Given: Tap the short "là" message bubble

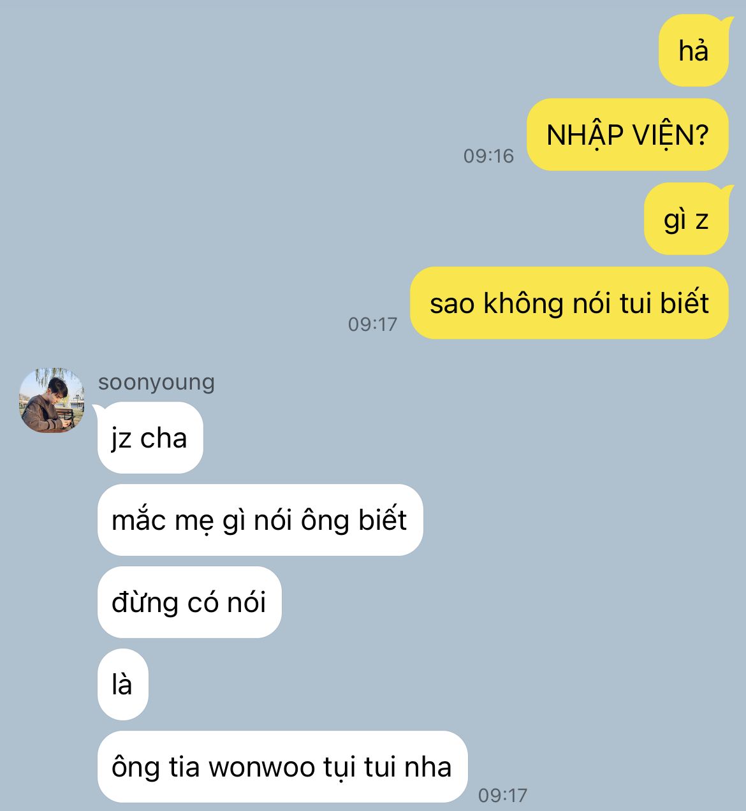Looking at the screenshot, I should tap(122, 684).
